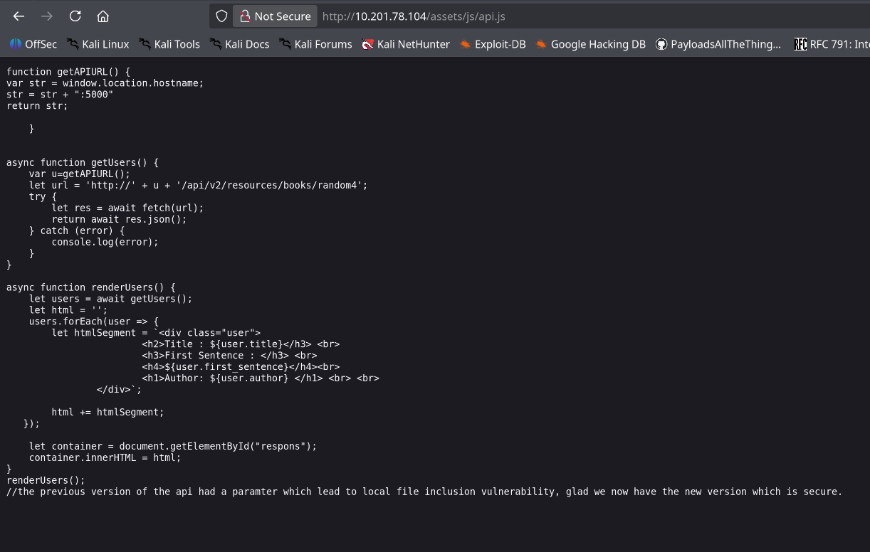Open the OffSec bookmark

(33, 44)
